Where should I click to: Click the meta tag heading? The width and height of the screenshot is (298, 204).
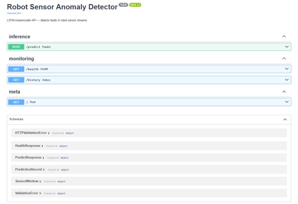pyautogui.click(x=14, y=92)
